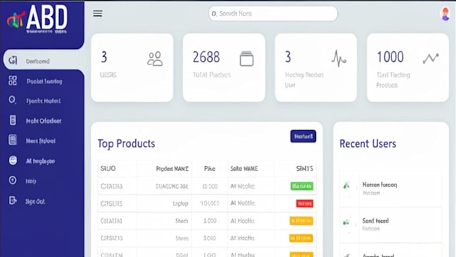Click the avatar of the second recent user
The height and width of the screenshot is (257, 456).
[x=346, y=222]
